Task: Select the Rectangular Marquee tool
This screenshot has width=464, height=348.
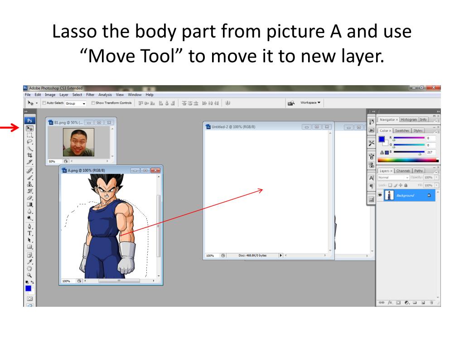Action: [x=29, y=135]
